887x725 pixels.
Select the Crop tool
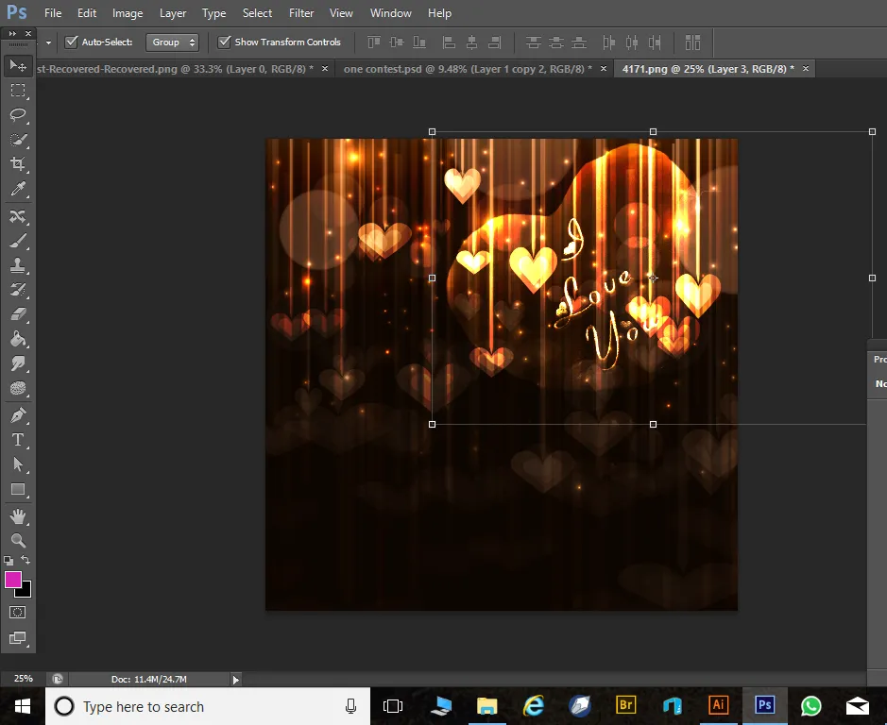pyautogui.click(x=18, y=164)
